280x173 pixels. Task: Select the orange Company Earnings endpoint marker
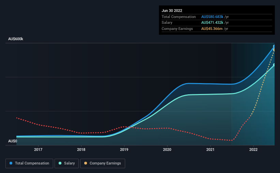click(x=274, y=50)
